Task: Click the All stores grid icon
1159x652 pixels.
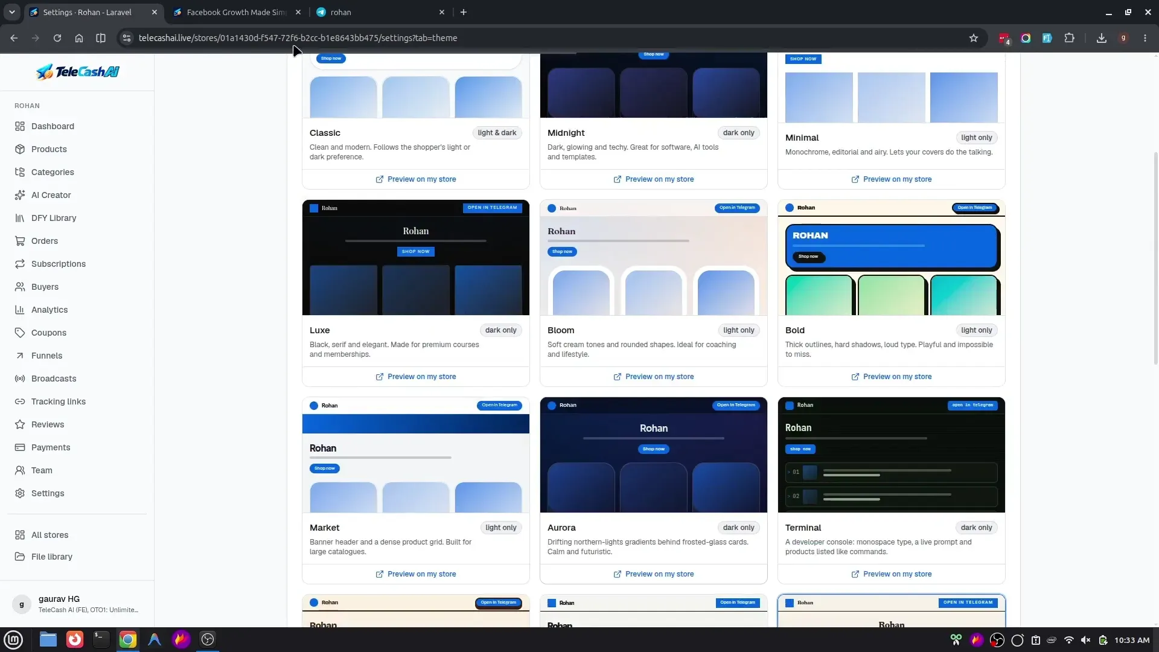Action: click(x=20, y=535)
